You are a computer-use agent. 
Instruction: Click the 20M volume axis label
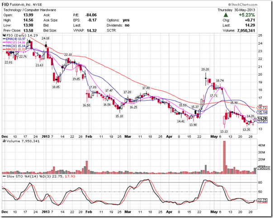262,159
